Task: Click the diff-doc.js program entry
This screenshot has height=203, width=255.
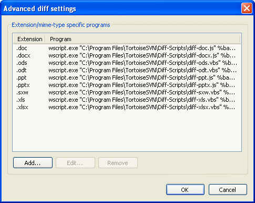Action: [x=142, y=48]
